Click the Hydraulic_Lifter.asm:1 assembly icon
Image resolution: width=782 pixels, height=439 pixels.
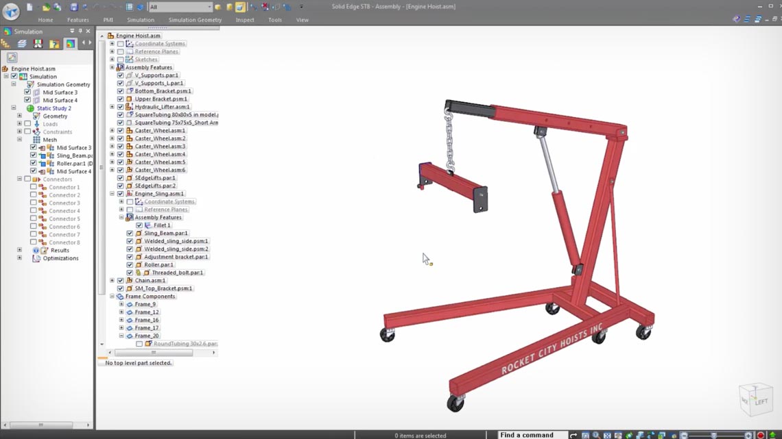129,107
